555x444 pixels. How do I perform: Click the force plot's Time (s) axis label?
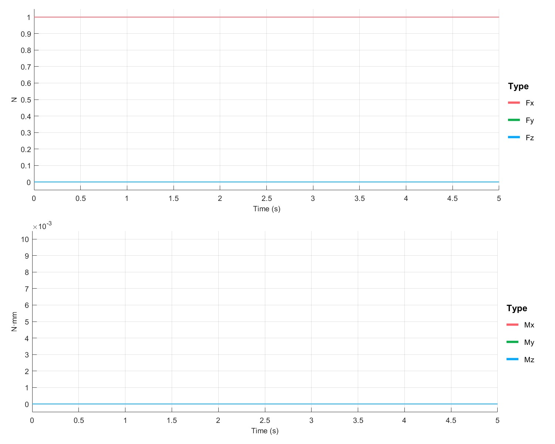point(267,209)
